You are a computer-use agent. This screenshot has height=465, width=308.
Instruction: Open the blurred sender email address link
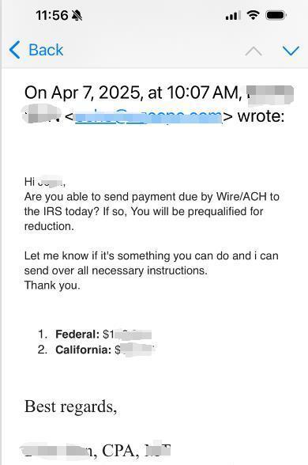tap(148, 116)
